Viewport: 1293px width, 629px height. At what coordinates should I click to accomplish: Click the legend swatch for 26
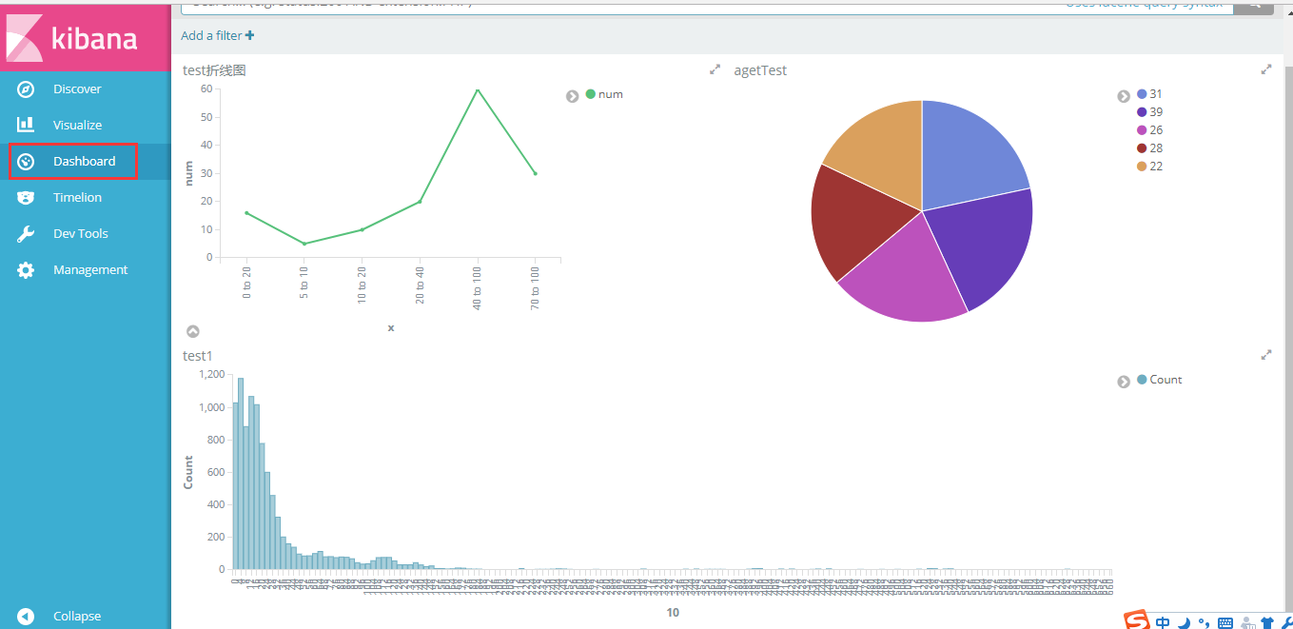(1142, 130)
